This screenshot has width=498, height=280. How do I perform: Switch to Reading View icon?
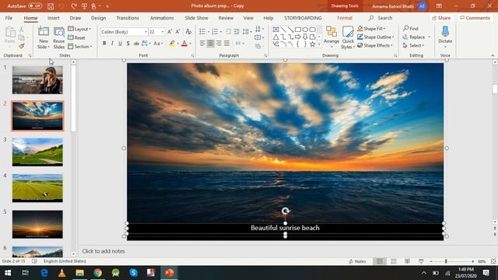point(407,261)
